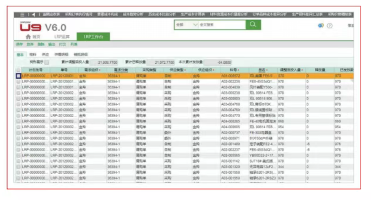
Task: Click 放弃 in the toolbar
Action: click(30, 44)
